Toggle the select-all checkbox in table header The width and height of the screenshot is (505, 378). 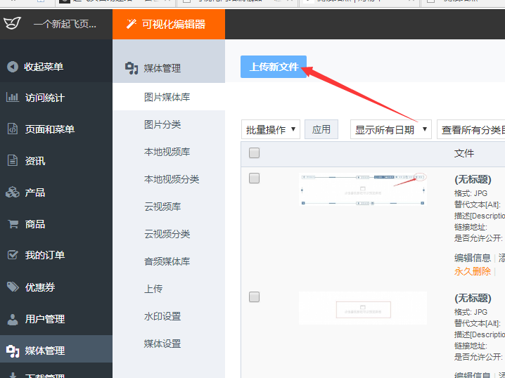coord(254,152)
